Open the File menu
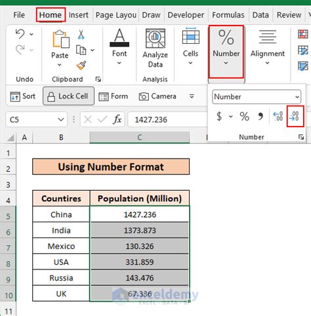 [x=19, y=15]
